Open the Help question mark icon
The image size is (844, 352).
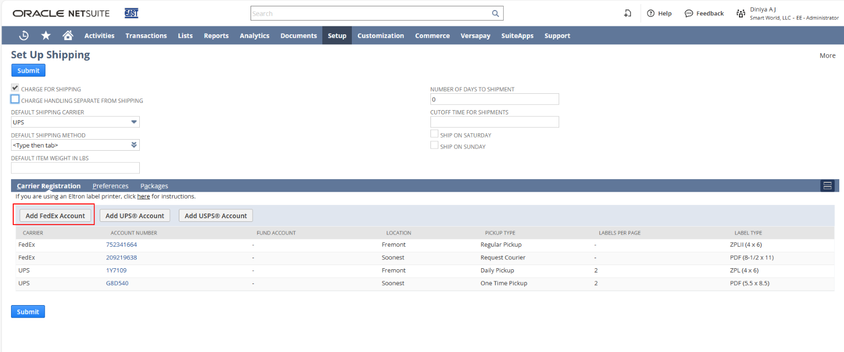(650, 14)
